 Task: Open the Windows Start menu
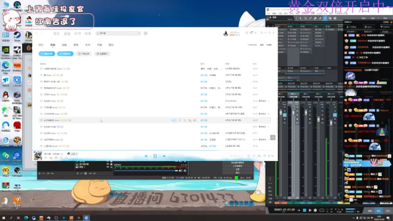click(x=3, y=218)
